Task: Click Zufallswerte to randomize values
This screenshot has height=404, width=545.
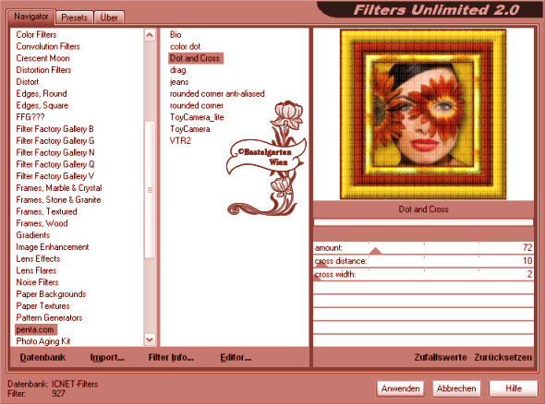Action: tap(441, 357)
